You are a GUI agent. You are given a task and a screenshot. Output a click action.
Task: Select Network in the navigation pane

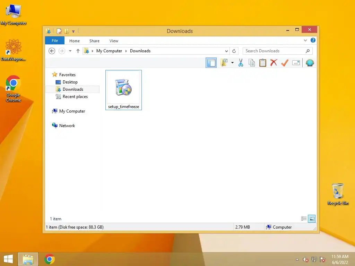pyautogui.click(x=67, y=125)
